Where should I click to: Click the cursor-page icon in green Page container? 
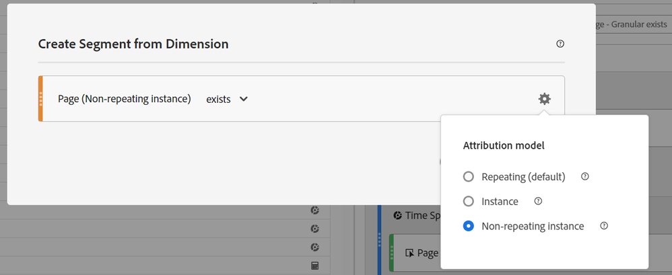[409, 253]
